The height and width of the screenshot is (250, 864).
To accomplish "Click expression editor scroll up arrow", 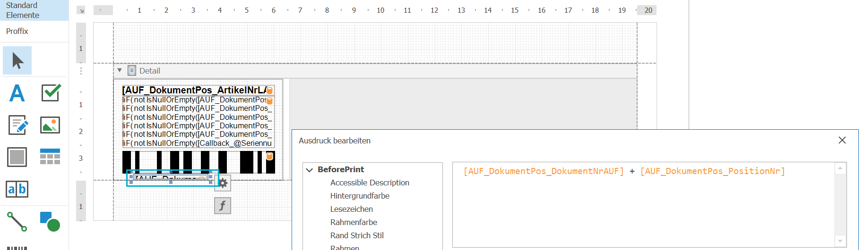I will coord(840,168).
